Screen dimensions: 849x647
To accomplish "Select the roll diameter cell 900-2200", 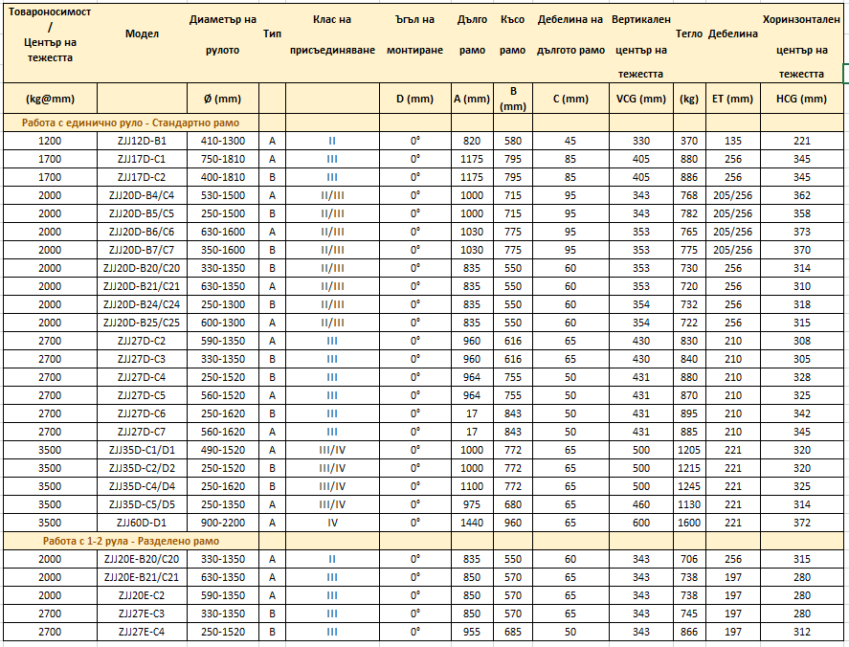I will pos(222,523).
